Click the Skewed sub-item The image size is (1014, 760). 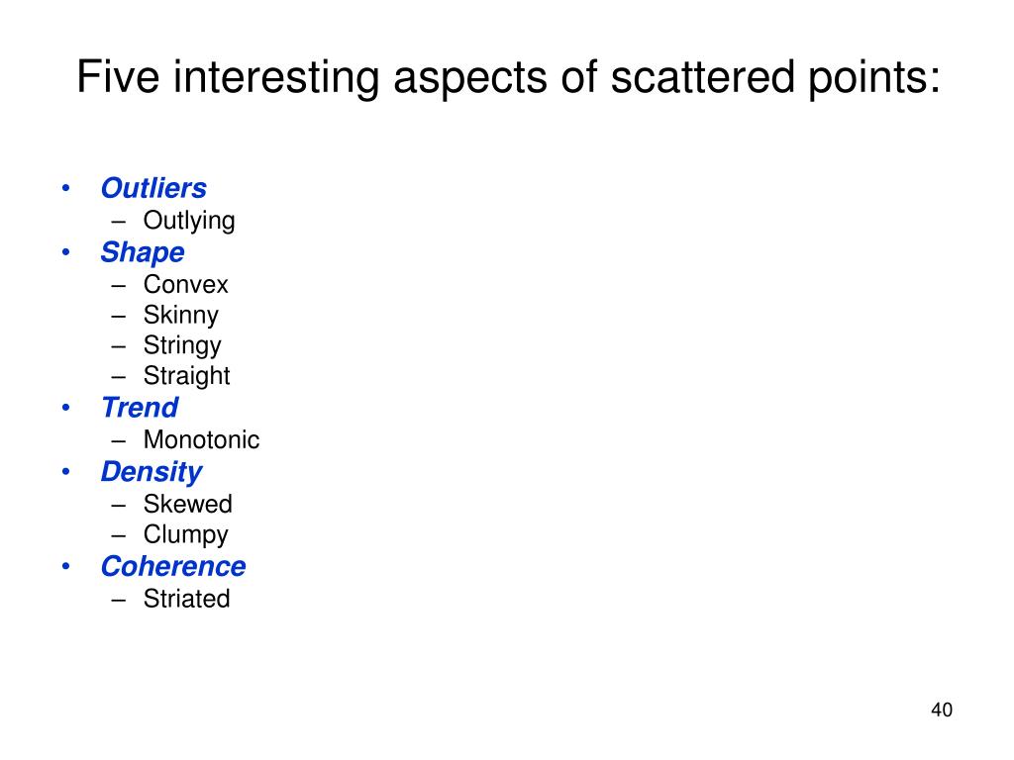(x=187, y=504)
